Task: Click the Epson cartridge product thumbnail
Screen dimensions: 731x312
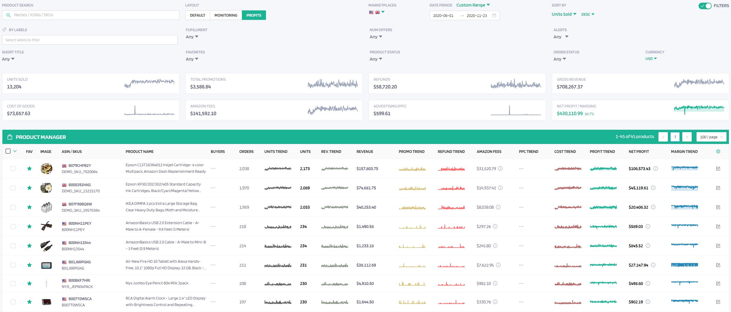Action: 46,169
